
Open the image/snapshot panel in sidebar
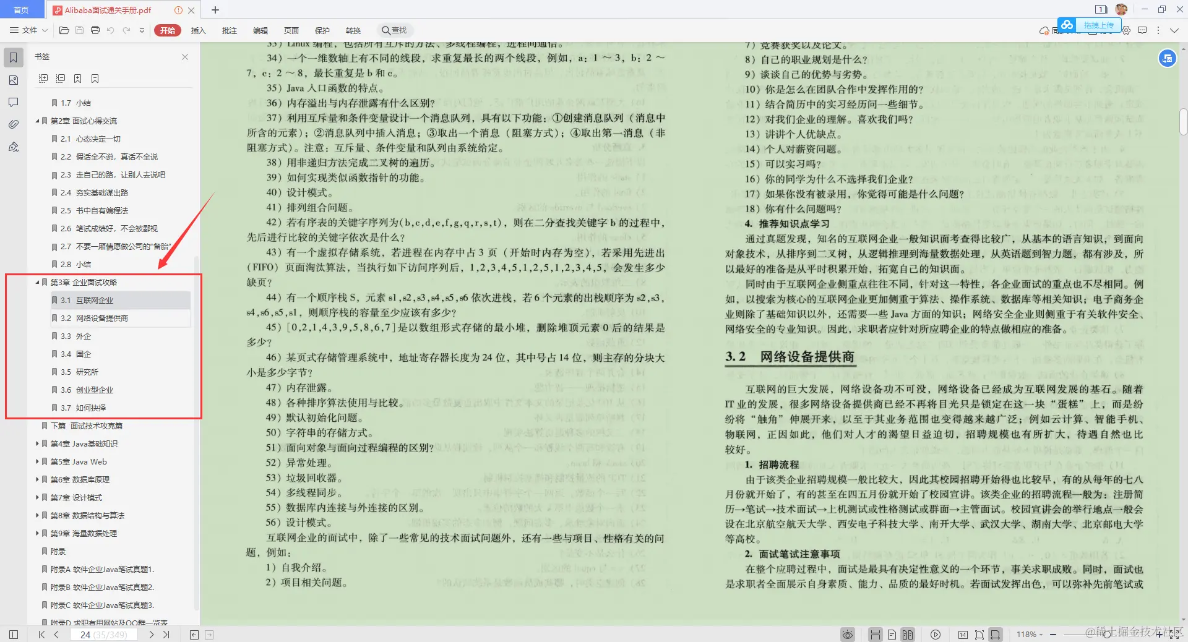click(x=13, y=80)
